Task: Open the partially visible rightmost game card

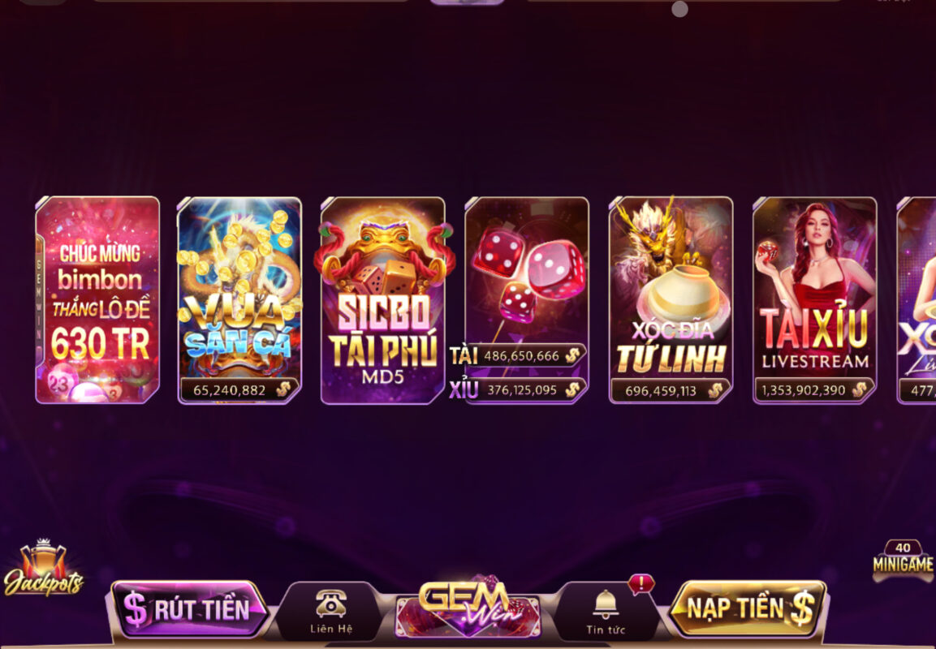Action: click(x=917, y=300)
